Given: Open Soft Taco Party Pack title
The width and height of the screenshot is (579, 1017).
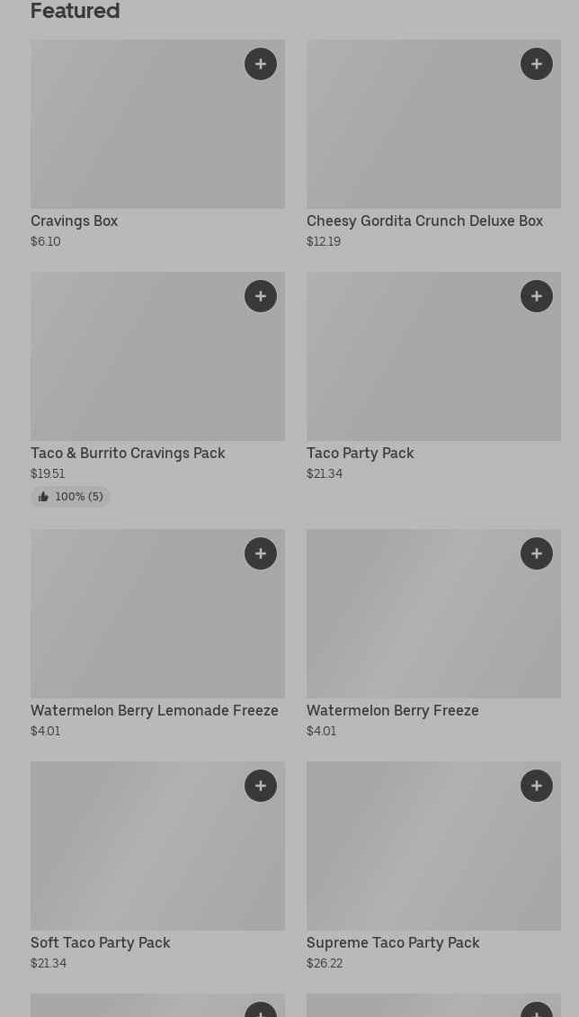Looking at the screenshot, I should [x=101, y=943].
